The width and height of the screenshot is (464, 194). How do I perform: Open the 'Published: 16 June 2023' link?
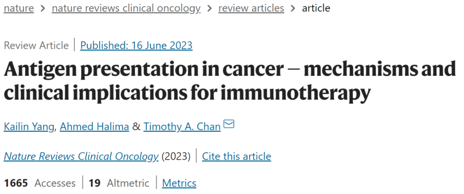point(136,45)
